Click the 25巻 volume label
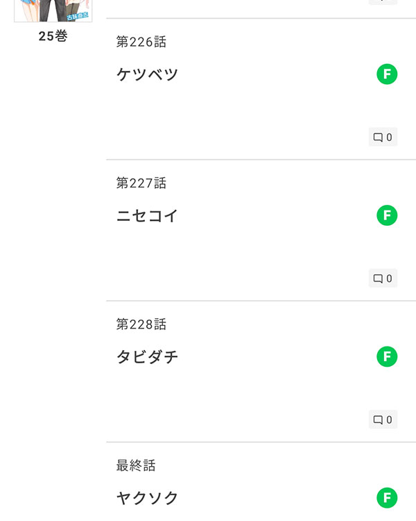The image size is (416, 521). (x=53, y=36)
